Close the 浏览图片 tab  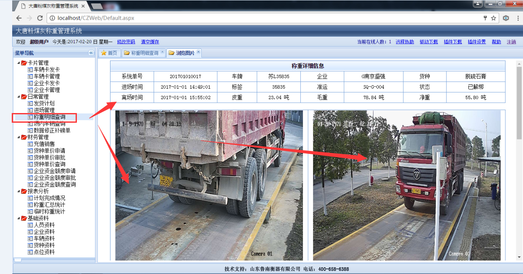[x=199, y=52]
